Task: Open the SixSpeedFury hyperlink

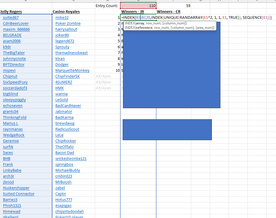Action: [x=15, y=82]
